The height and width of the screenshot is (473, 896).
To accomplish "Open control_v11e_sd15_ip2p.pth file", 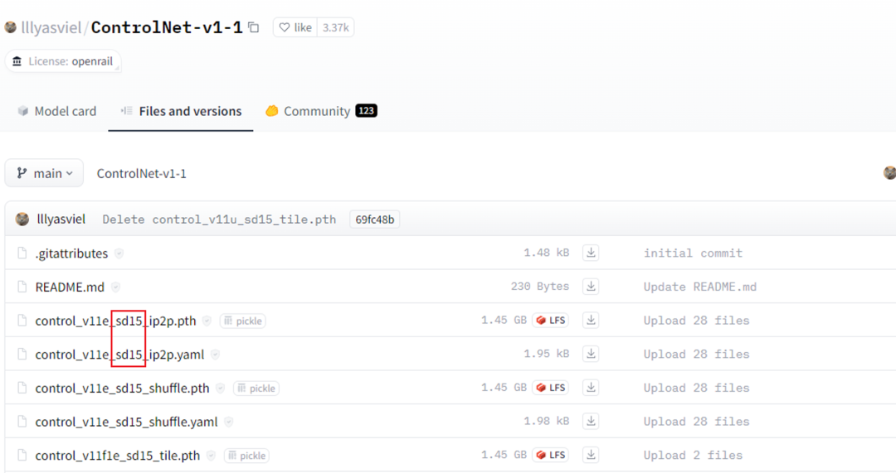I will click(x=115, y=321).
